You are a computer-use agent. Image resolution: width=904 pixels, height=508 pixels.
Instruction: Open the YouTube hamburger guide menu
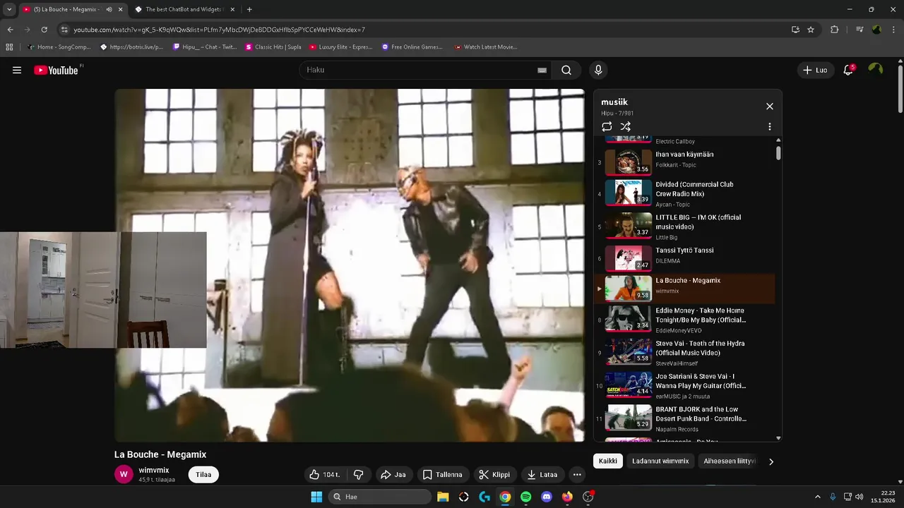pos(17,70)
